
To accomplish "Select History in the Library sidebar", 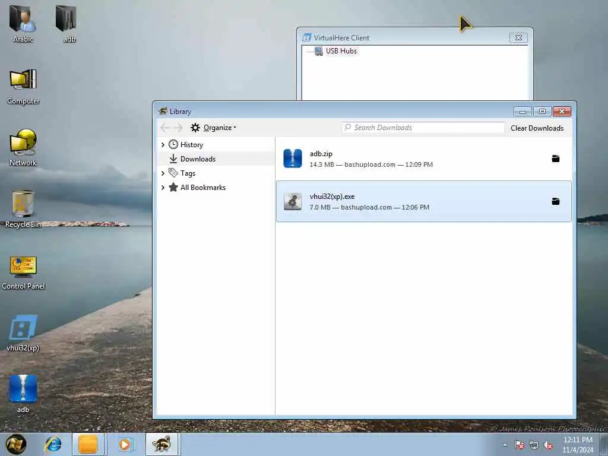I will [x=192, y=145].
